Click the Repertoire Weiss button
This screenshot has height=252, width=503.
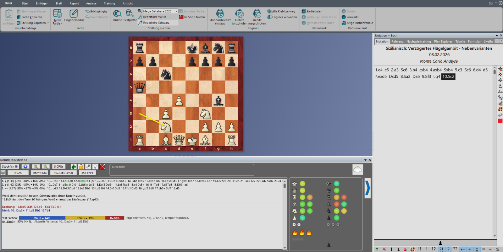click(154, 17)
